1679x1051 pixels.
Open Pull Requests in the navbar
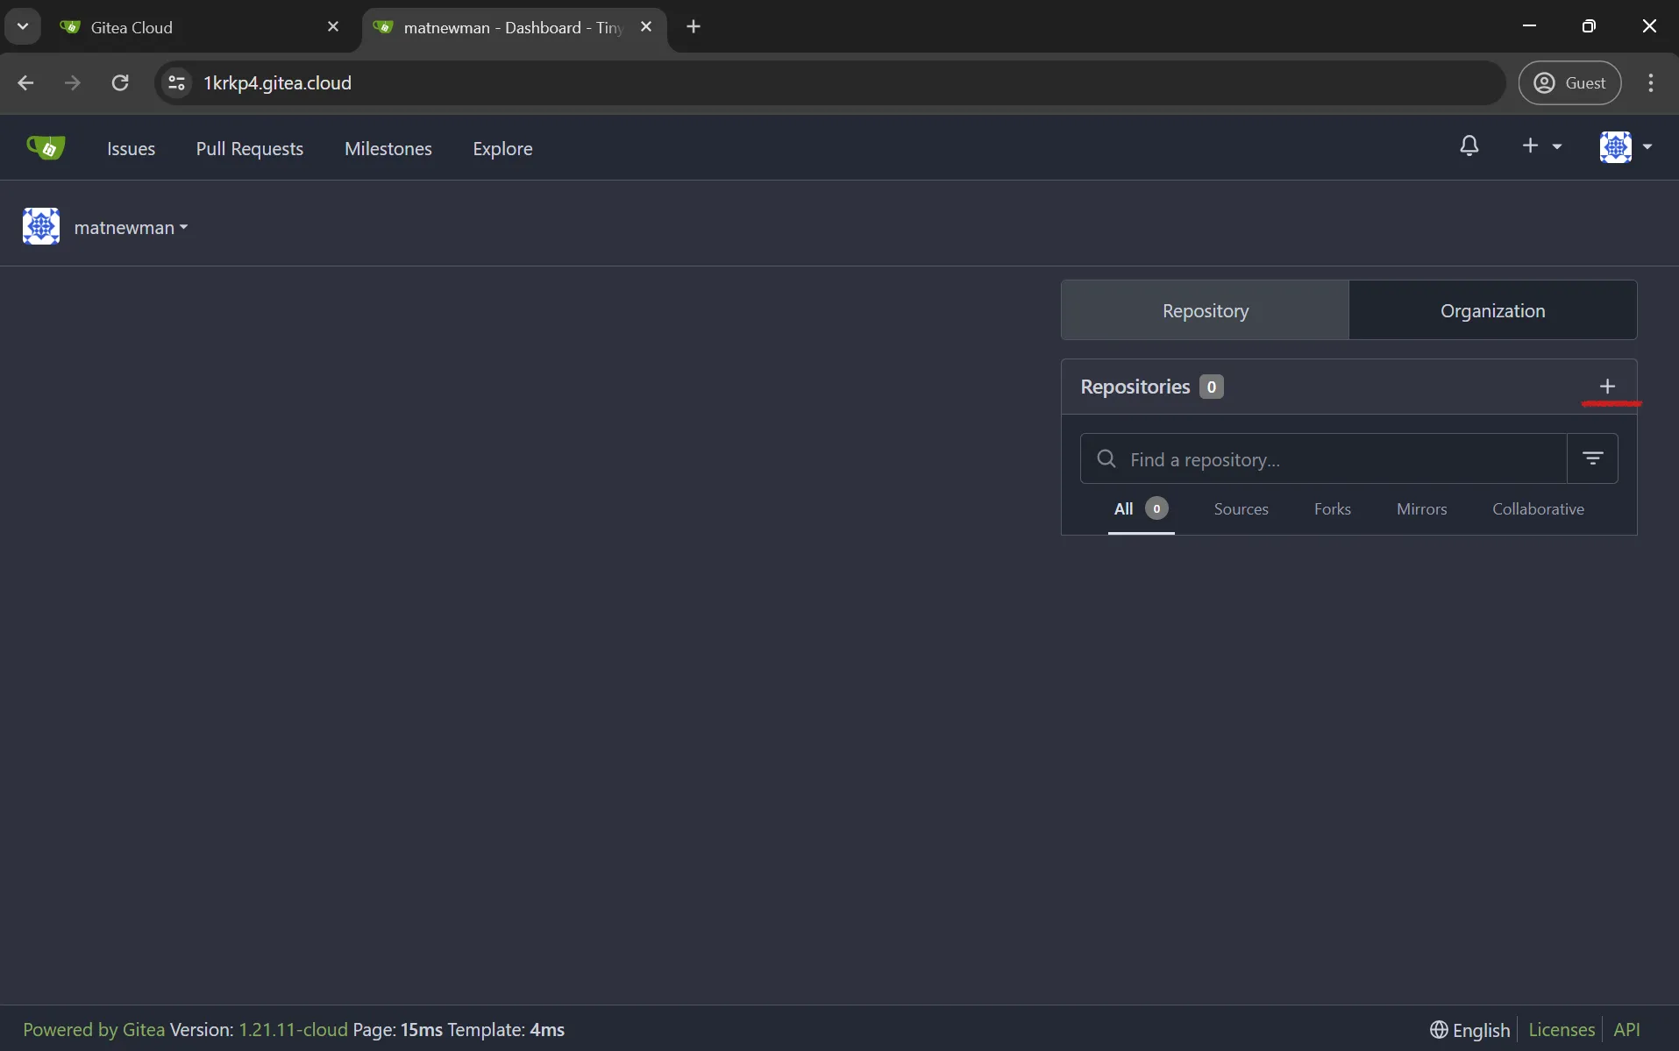coord(250,148)
